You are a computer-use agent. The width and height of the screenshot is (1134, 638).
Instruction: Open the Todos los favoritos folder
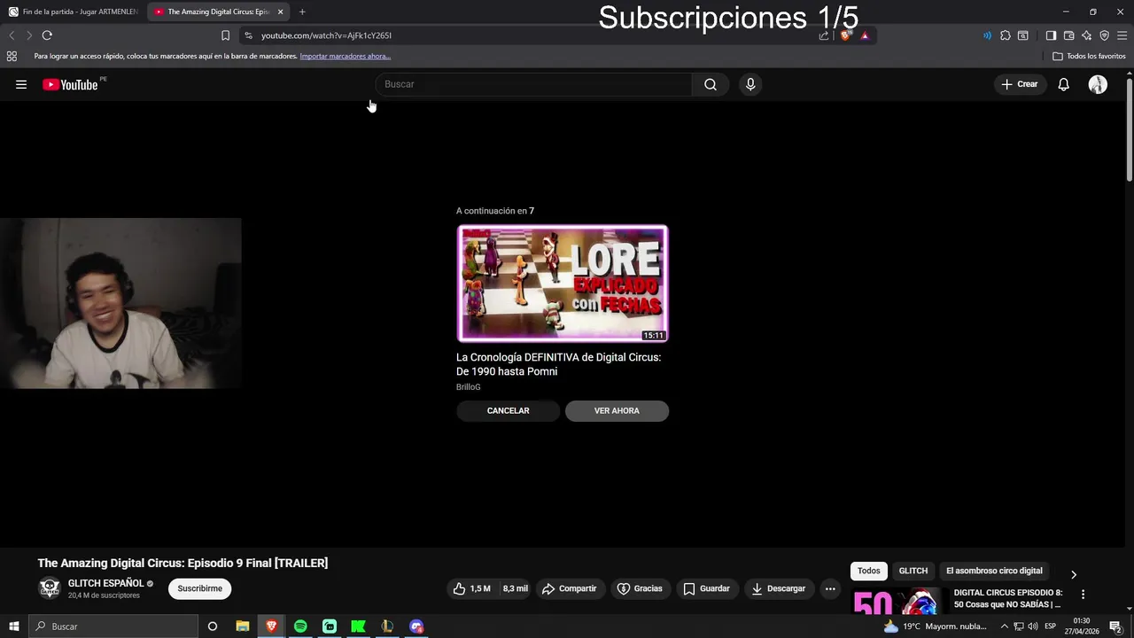tap(1089, 56)
